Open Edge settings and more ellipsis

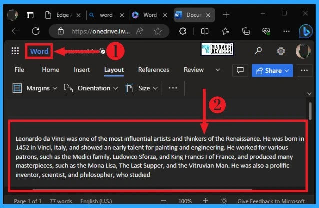[x=286, y=31]
